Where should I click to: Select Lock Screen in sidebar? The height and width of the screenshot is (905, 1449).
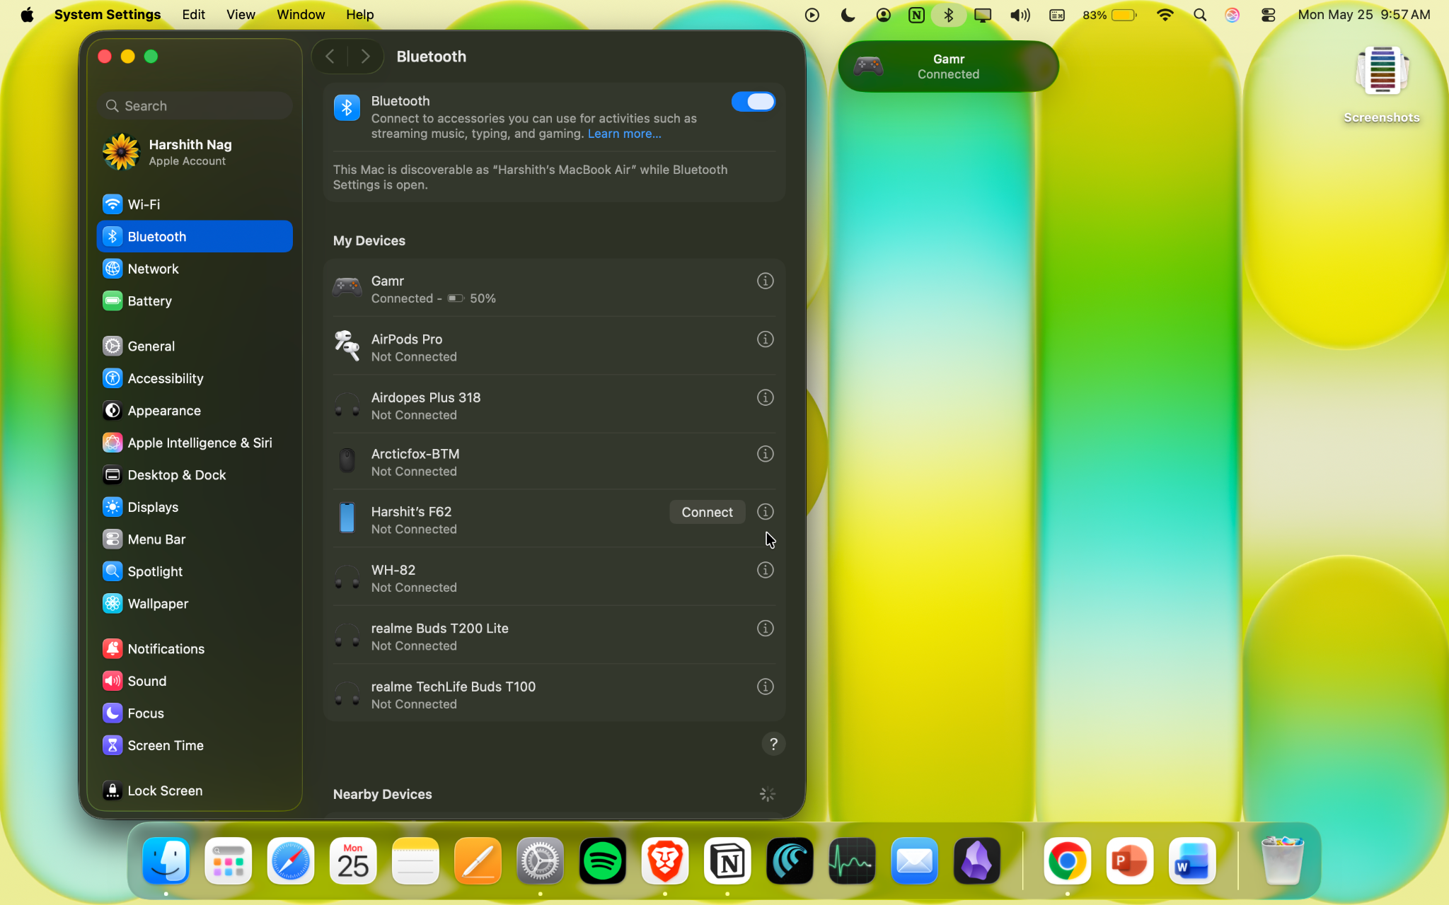pos(195,790)
